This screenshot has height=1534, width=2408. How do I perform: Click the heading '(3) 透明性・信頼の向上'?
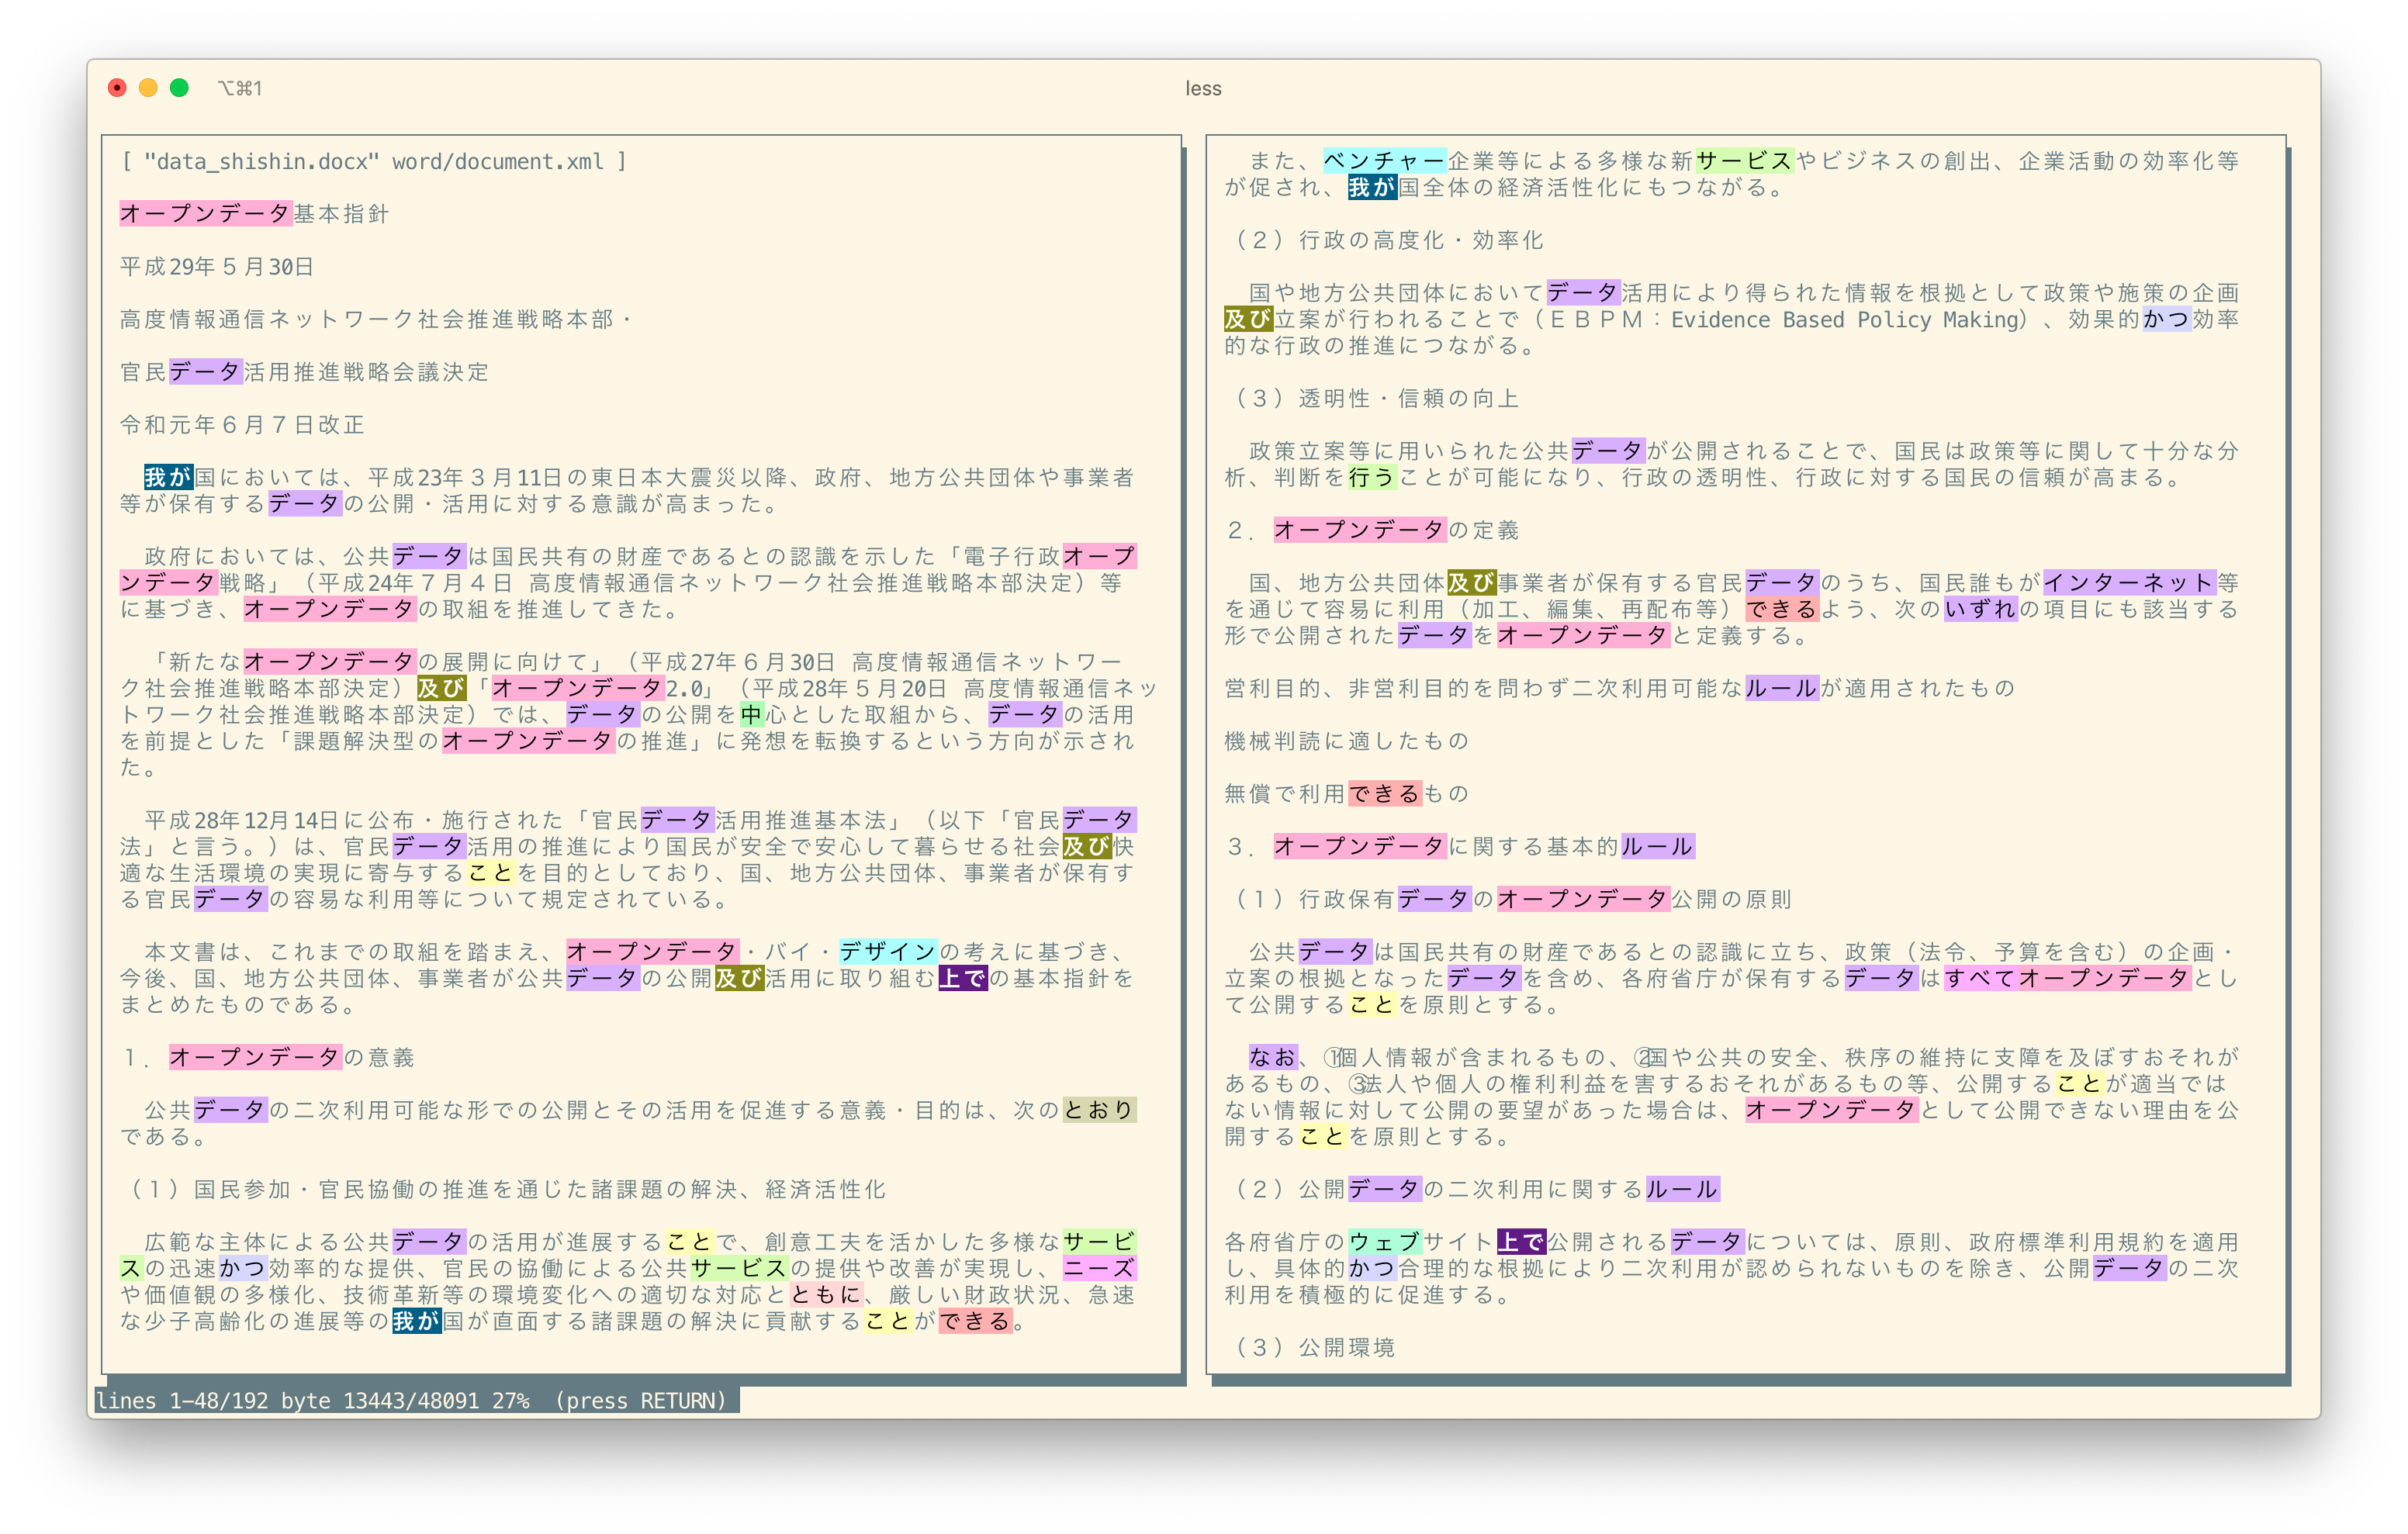click(x=1377, y=398)
